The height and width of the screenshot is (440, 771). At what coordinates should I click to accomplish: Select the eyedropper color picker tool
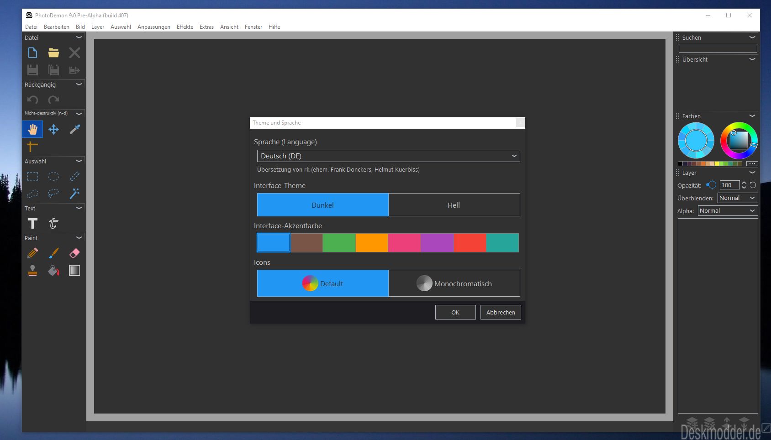click(74, 129)
